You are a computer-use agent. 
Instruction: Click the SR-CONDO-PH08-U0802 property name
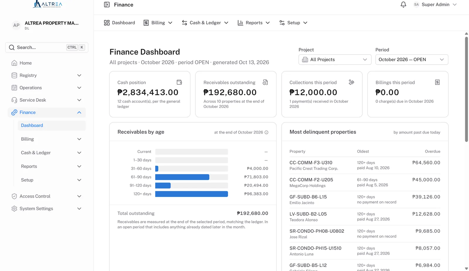coord(317,231)
